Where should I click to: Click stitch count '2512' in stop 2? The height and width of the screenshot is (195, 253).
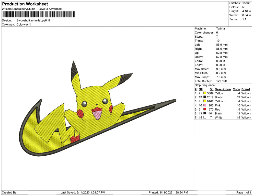pyautogui.click(x=210, y=97)
